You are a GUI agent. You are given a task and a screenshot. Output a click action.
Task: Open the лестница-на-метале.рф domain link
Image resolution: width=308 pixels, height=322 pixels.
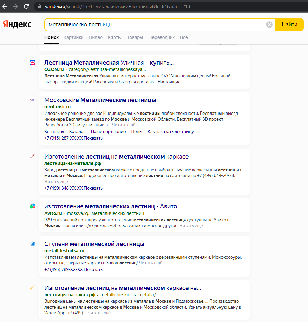[x=73, y=163]
